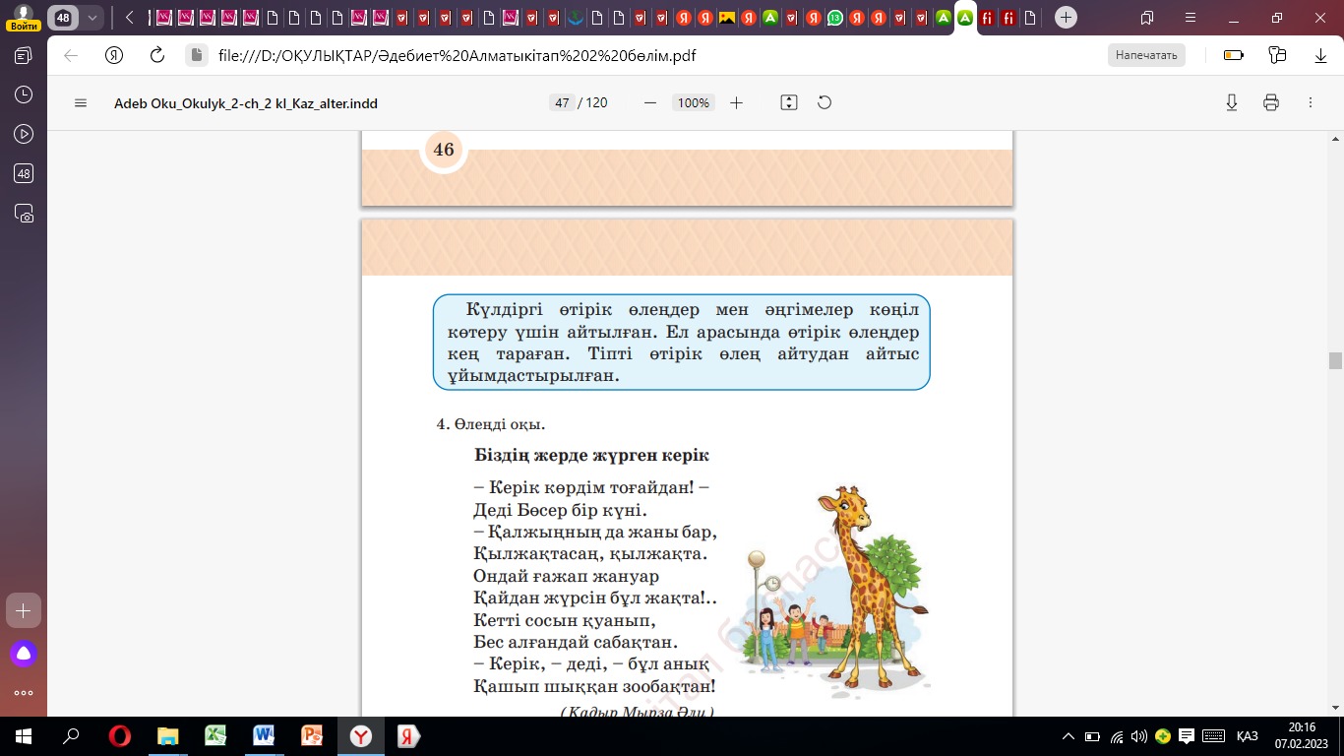
Task: Launch Alice voice assistant in the sidebar
Action: [24, 653]
